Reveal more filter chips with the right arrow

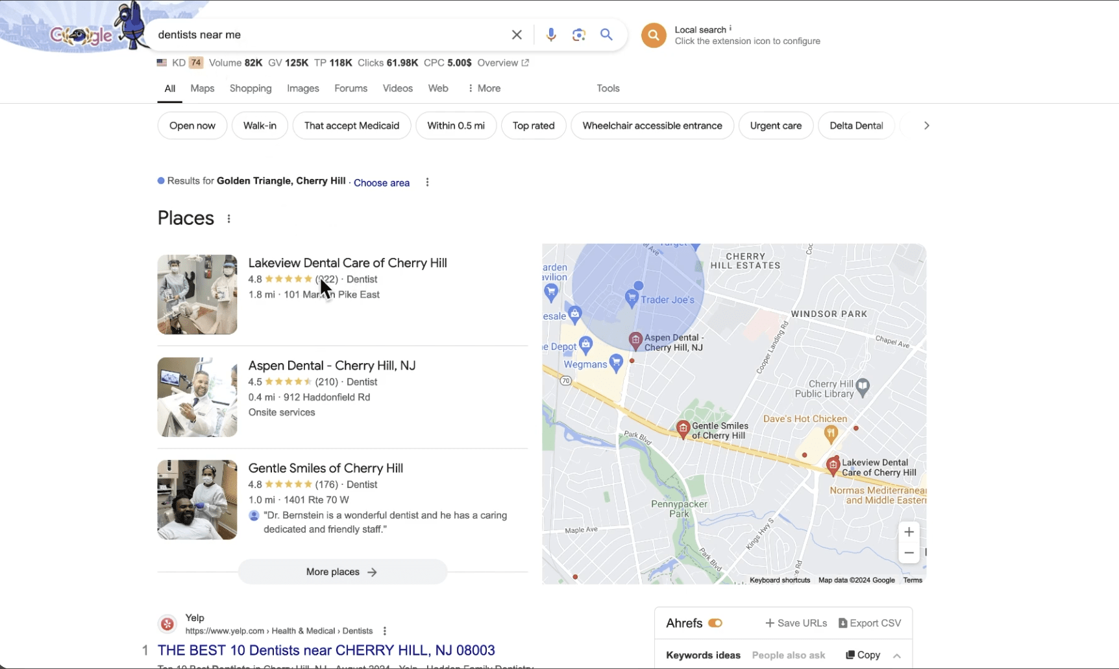click(x=926, y=125)
